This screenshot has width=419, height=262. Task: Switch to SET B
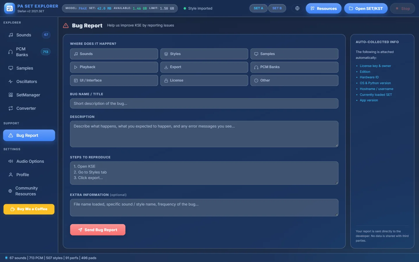click(x=277, y=8)
